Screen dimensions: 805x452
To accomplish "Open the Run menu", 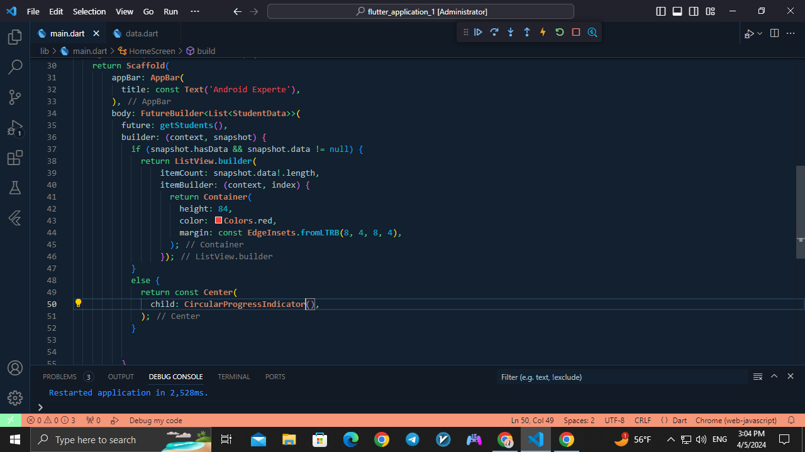I will (170, 11).
